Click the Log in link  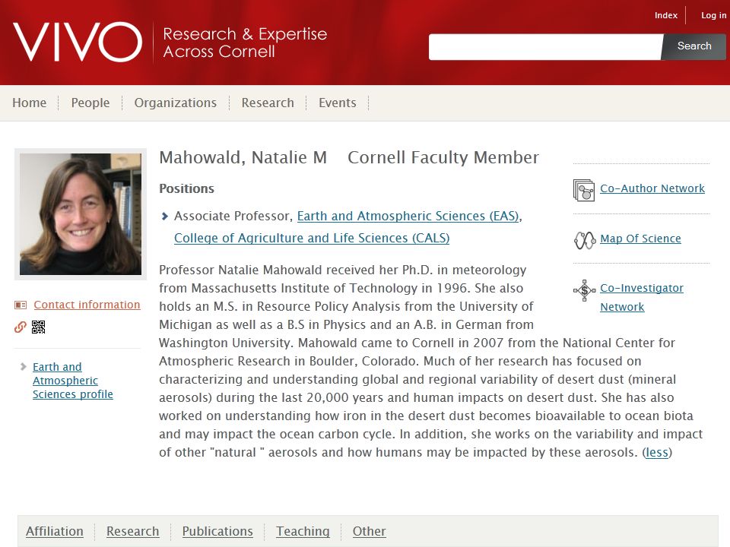click(714, 15)
